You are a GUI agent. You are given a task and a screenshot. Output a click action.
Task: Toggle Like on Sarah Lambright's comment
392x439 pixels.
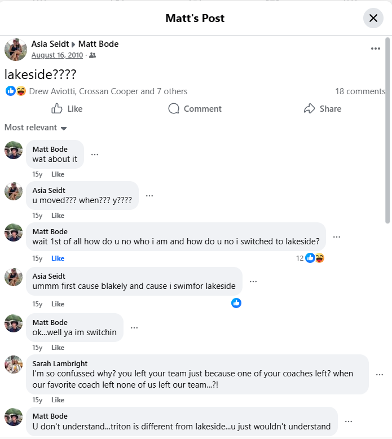pyautogui.click(x=58, y=400)
